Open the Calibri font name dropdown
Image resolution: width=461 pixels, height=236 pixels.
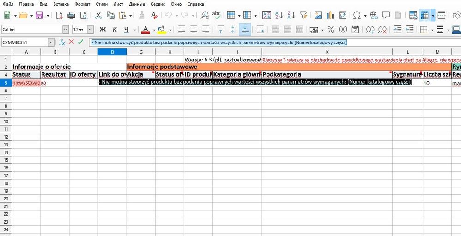(65, 30)
